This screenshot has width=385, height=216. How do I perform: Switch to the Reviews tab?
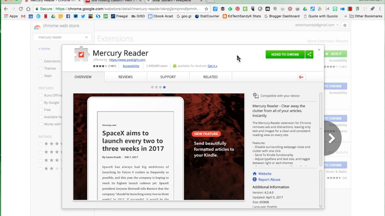click(x=125, y=77)
